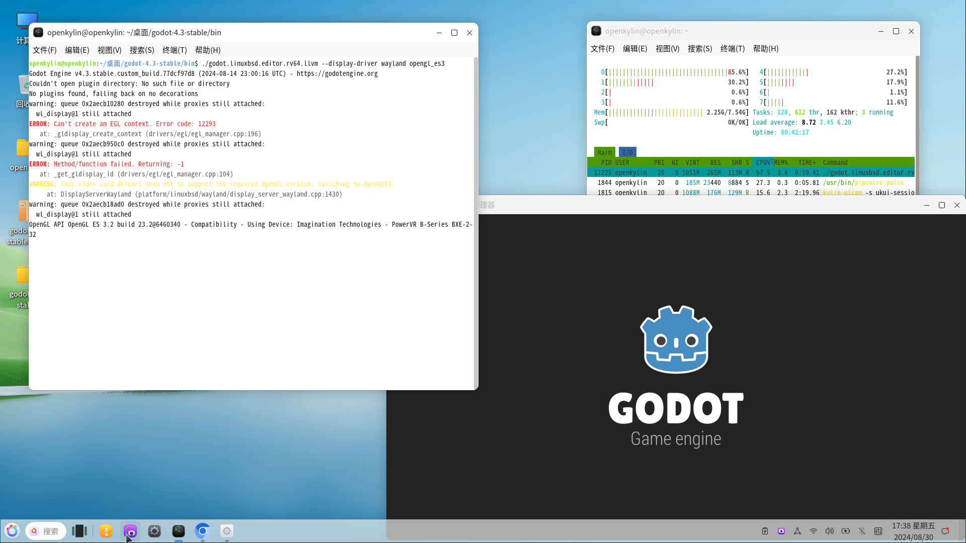Select the Main tab in htop
This screenshot has width=966, height=543.
605,152
